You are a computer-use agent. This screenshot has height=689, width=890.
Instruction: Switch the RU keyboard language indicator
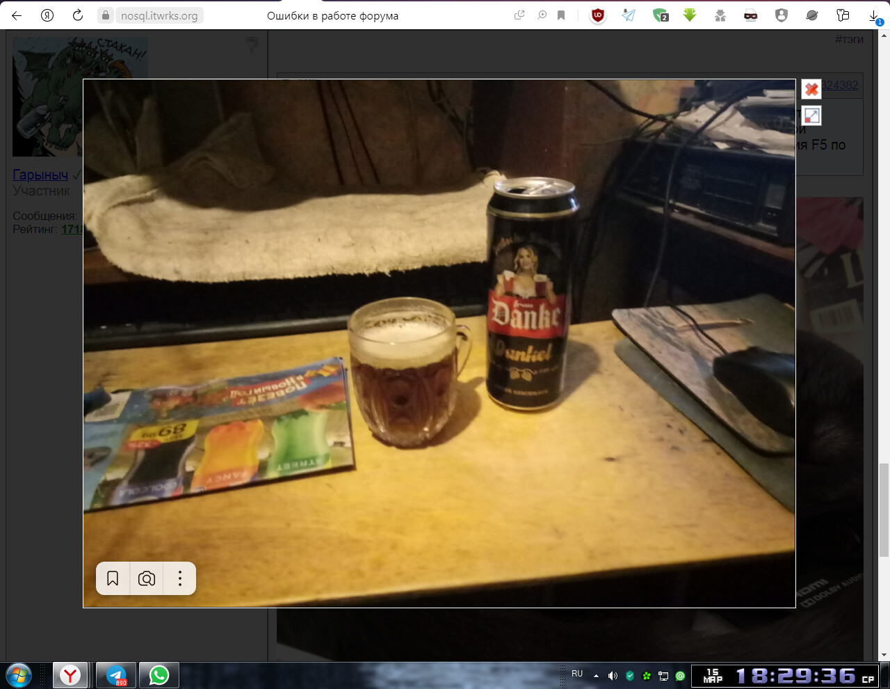pyautogui.click(x=577, y=674)
